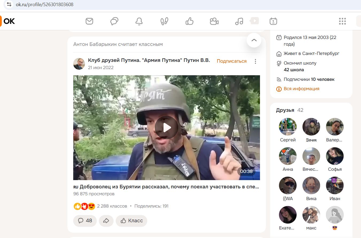Open the post's three-dot options menu
Viewport: 361px width, 238px height.
[255, 61]
